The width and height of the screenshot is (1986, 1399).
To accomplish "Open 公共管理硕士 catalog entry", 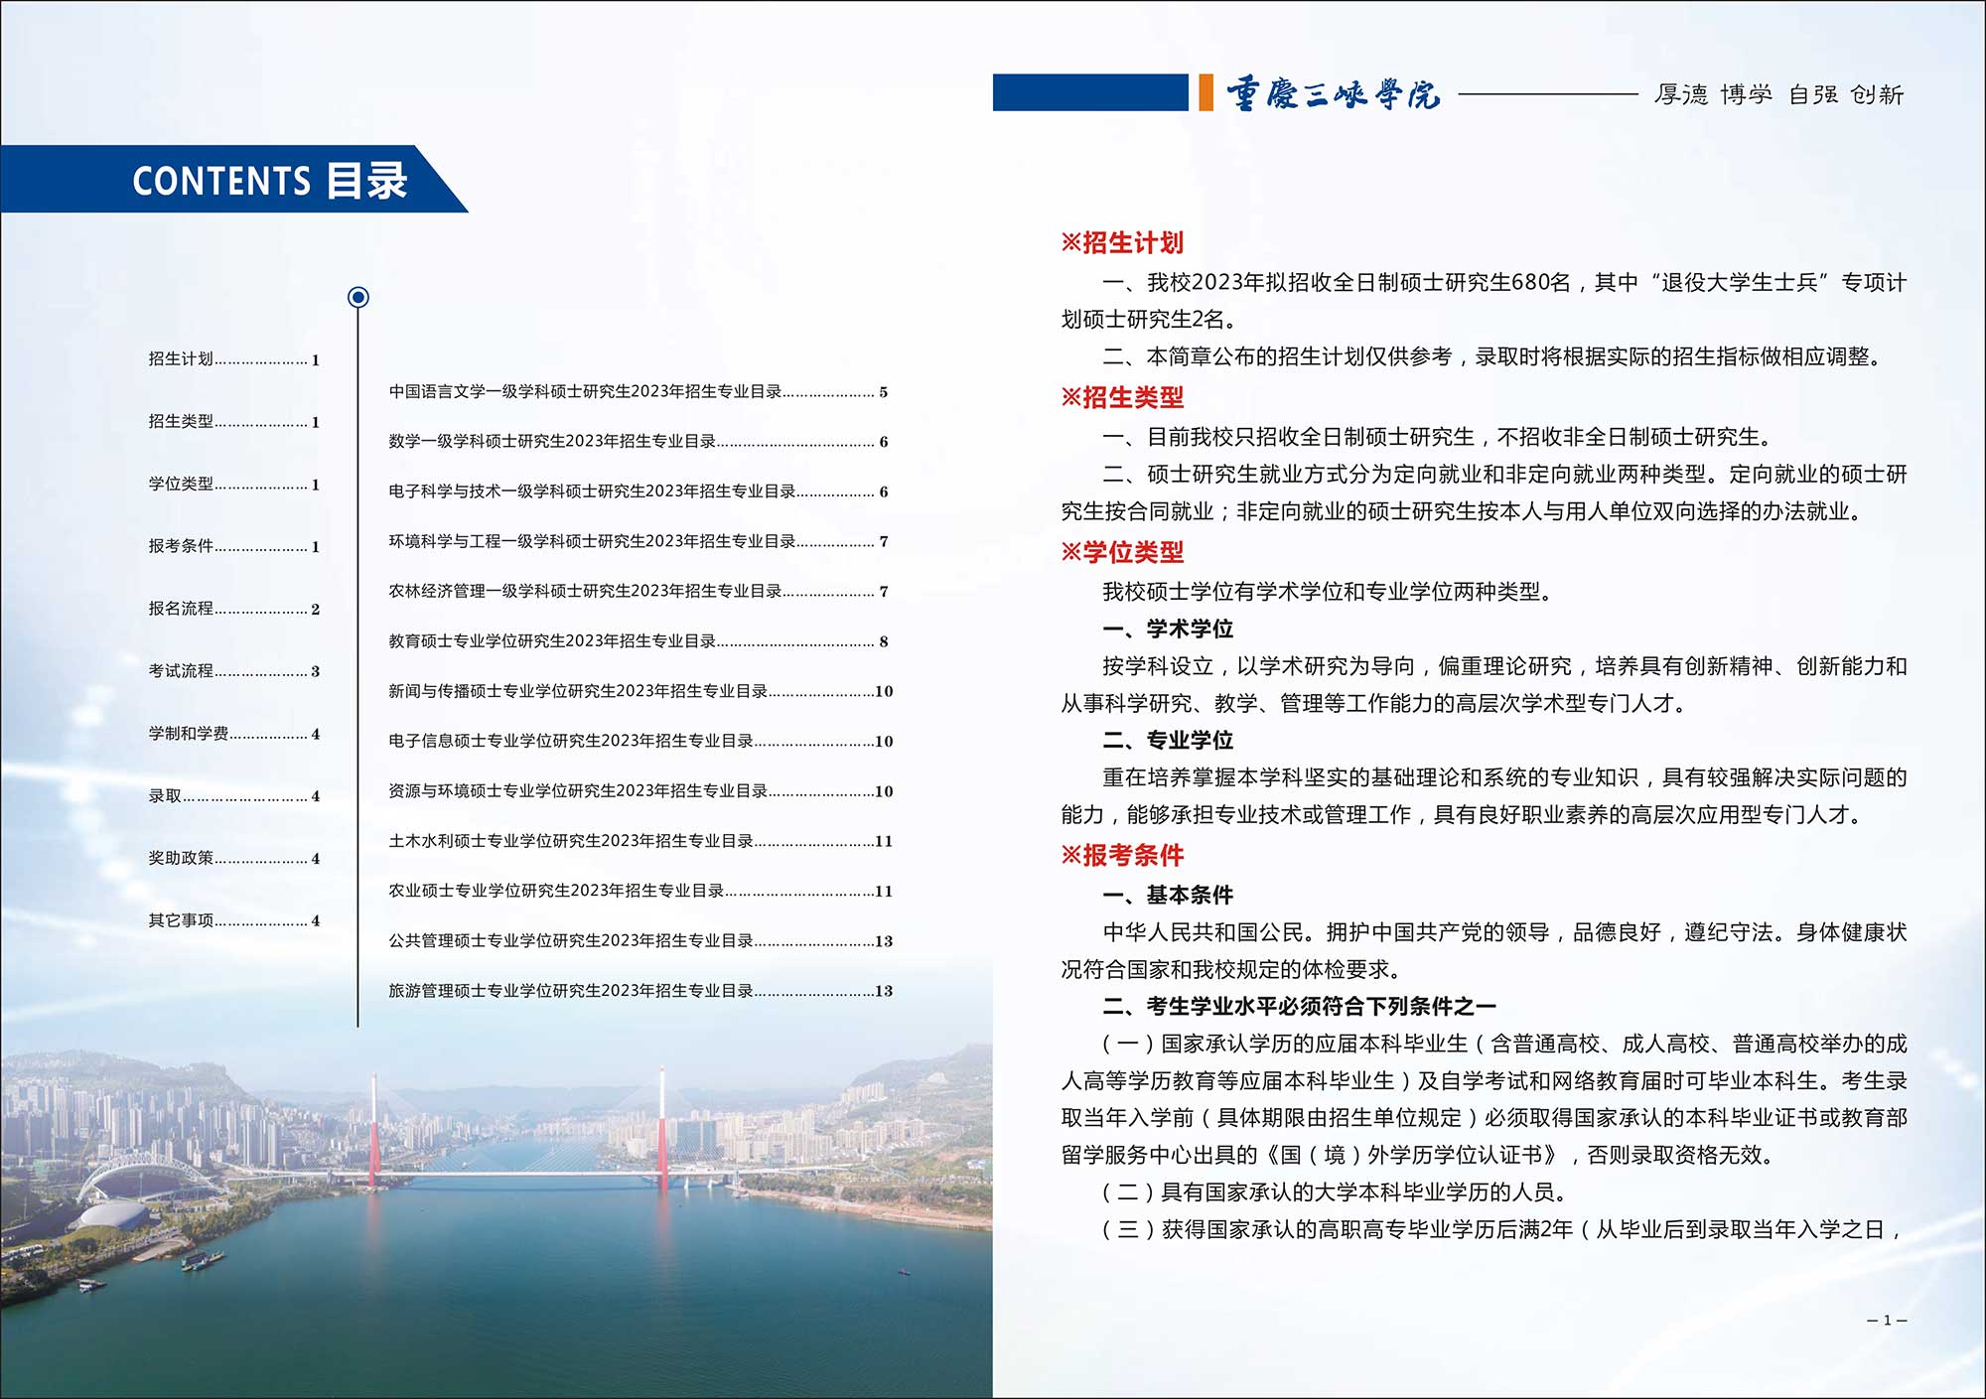I will [640, 940].
